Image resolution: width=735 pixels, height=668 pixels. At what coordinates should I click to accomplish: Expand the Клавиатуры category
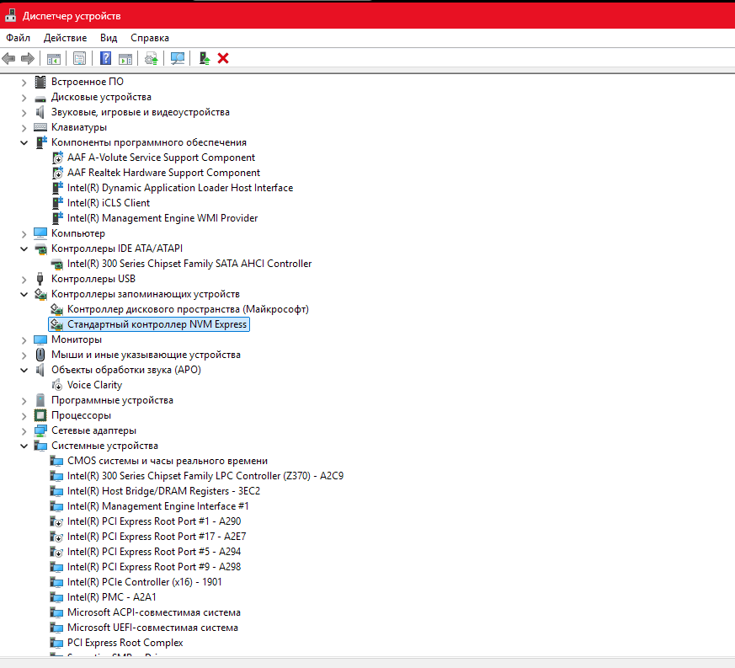[x=24, y=127]
